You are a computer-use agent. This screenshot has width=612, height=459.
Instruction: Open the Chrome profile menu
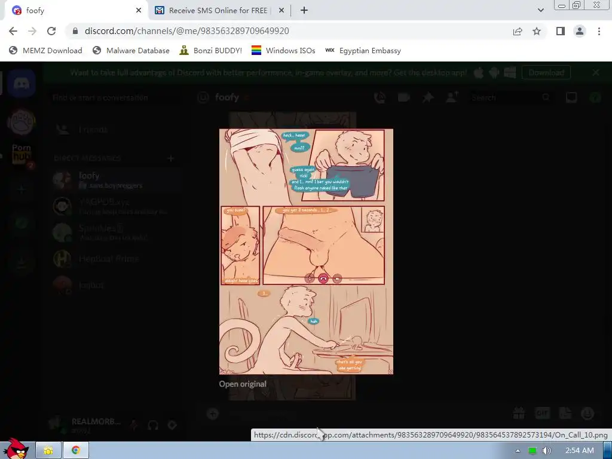[x=580, y=31]
